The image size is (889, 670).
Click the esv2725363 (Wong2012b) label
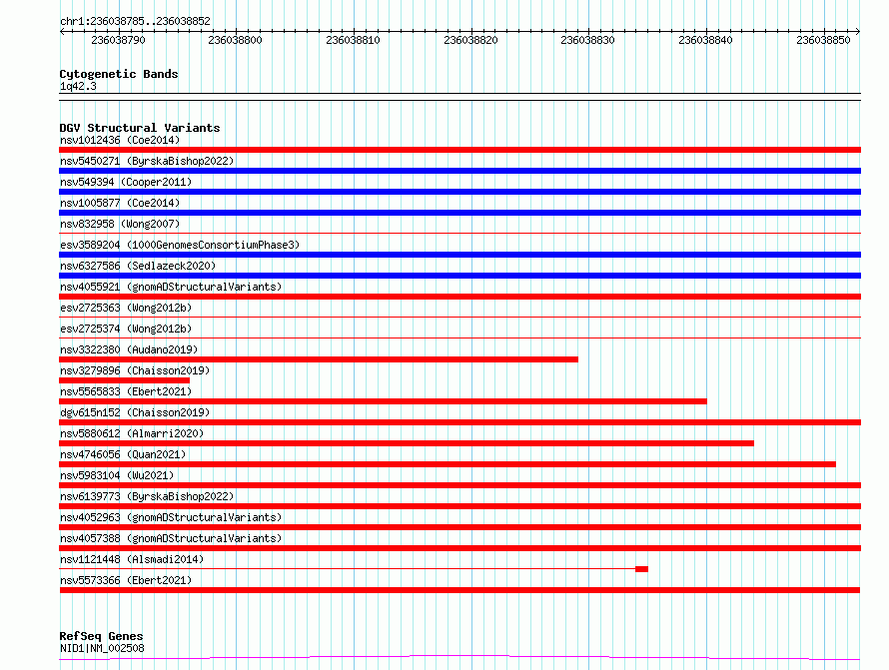pos(126,308)
